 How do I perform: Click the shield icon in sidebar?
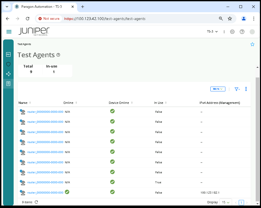pyautogui.click(x=8, y=64)
